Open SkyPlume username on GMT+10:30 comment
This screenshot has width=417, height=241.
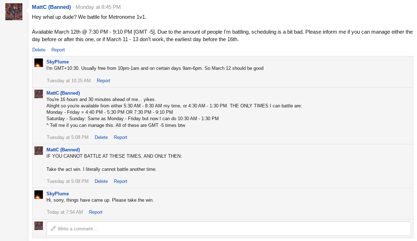point(57,62)
